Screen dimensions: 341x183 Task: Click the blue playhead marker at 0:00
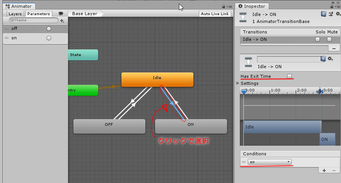click(244, 91)
